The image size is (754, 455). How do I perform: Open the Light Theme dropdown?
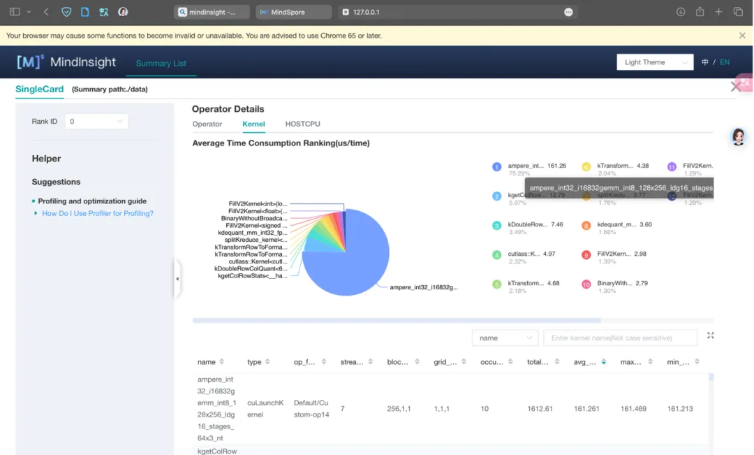pos(654,62)
